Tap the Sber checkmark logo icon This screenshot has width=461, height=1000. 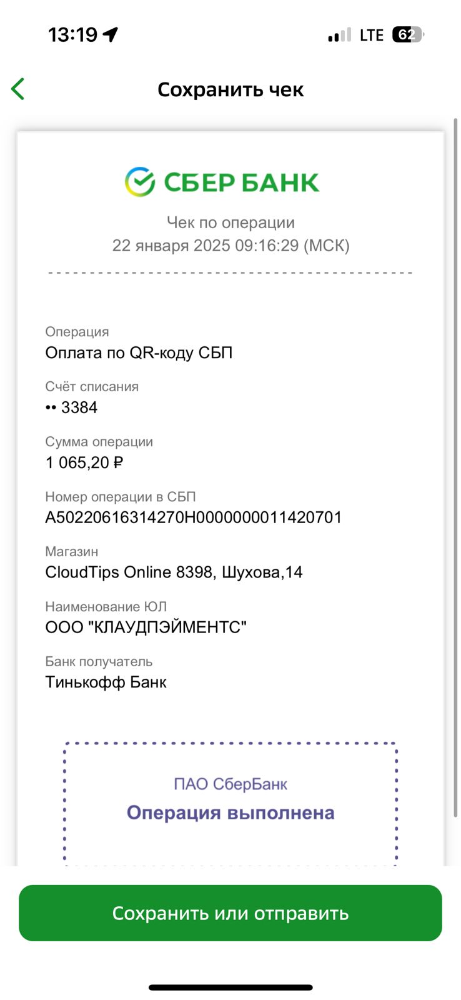pyautogui.click(x=140, y=182)
